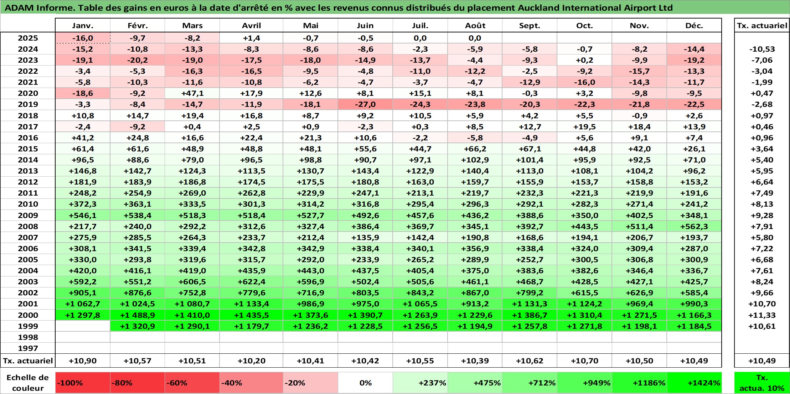Click the +10,20 value in bottom Tx. actuariel row
790x394 pixels.
coord(252,361)
